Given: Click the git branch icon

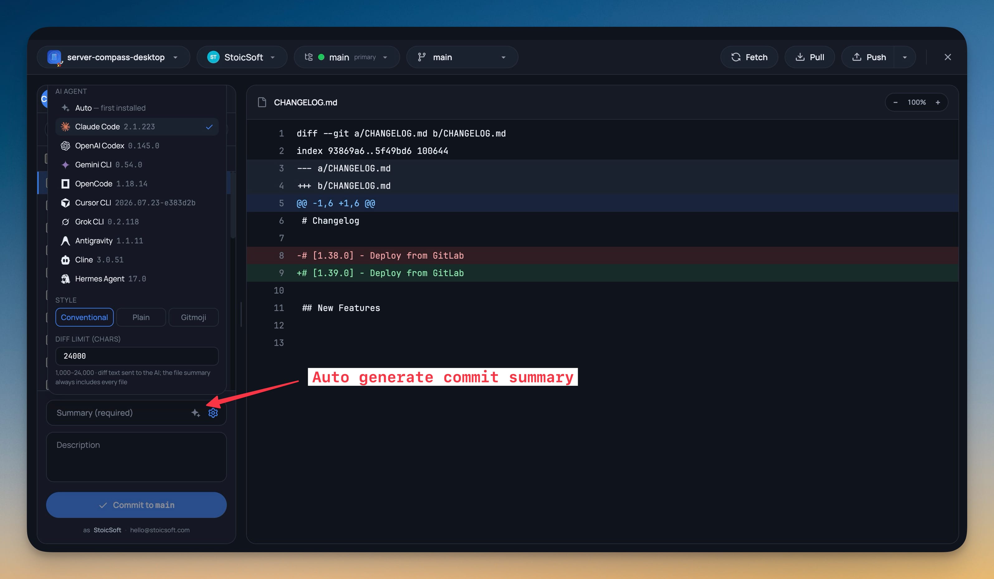Looking at the screenshot, I should 422,57.
